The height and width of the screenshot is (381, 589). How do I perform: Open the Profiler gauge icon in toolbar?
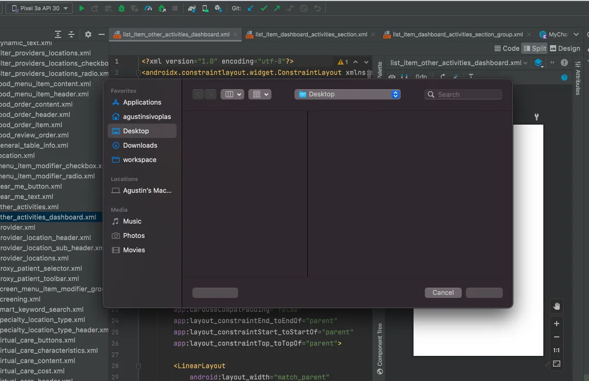[148, 8]
